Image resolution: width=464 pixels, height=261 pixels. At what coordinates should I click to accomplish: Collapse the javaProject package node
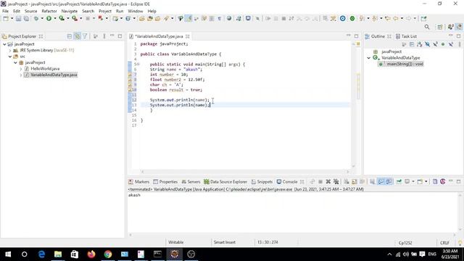click(x=16, y=62)
